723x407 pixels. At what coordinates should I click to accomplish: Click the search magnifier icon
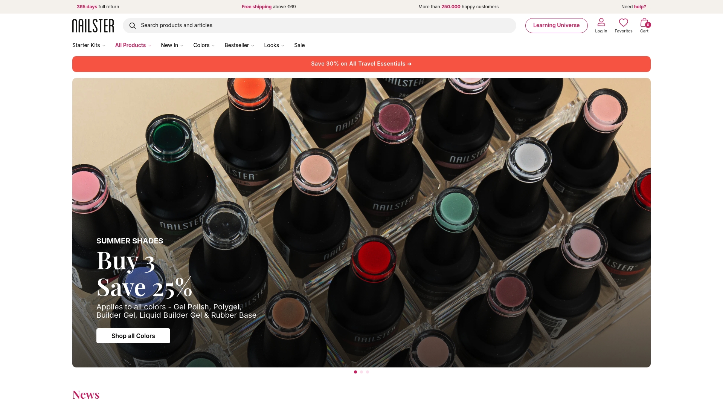pos(133,26)
